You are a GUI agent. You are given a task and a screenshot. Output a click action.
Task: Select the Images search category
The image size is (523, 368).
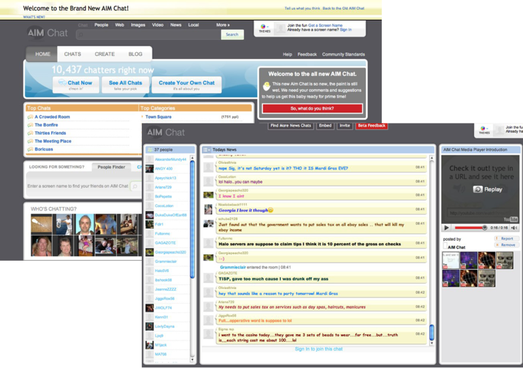pyautogui.click(x=138, y=25)
